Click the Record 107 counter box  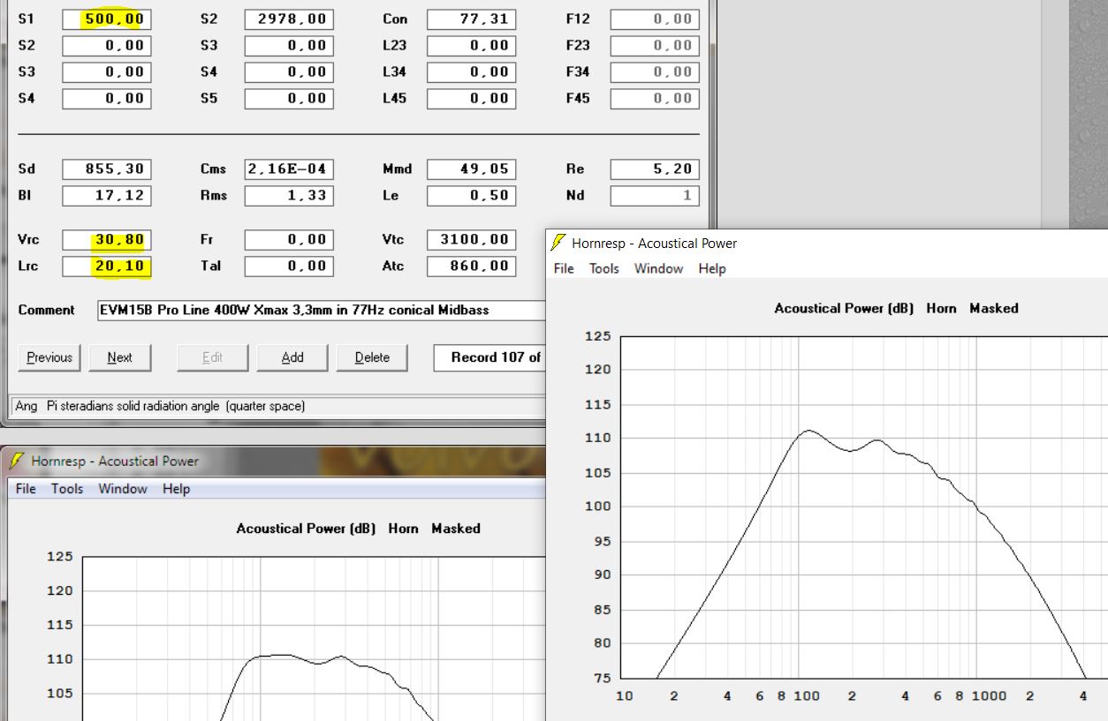tap(489, 357)
